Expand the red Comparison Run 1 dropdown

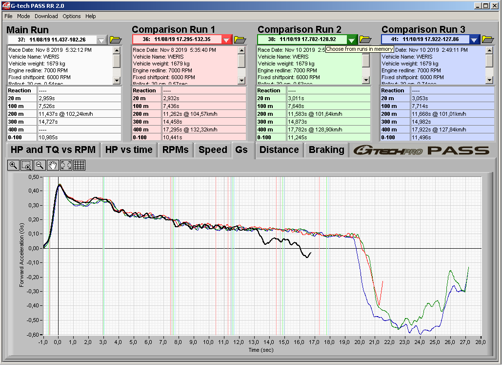226,40
